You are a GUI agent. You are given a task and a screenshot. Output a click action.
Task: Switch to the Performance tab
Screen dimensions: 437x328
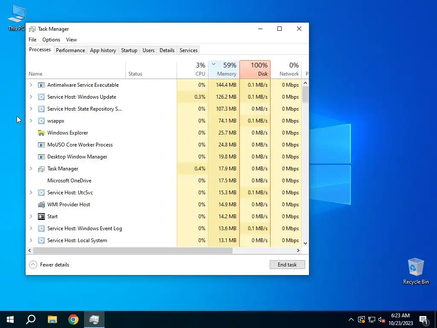[x=70, y=50]
